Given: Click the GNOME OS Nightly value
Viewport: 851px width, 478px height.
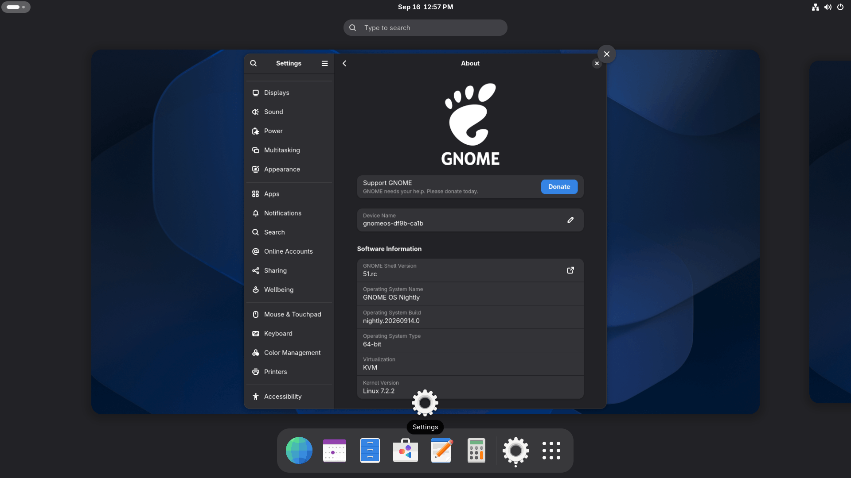Looking at the screenshot, I should pos(391,297).
